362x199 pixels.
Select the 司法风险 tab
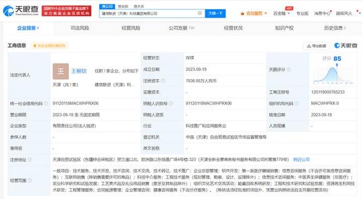pyautogui.click(x=80, y=28)
